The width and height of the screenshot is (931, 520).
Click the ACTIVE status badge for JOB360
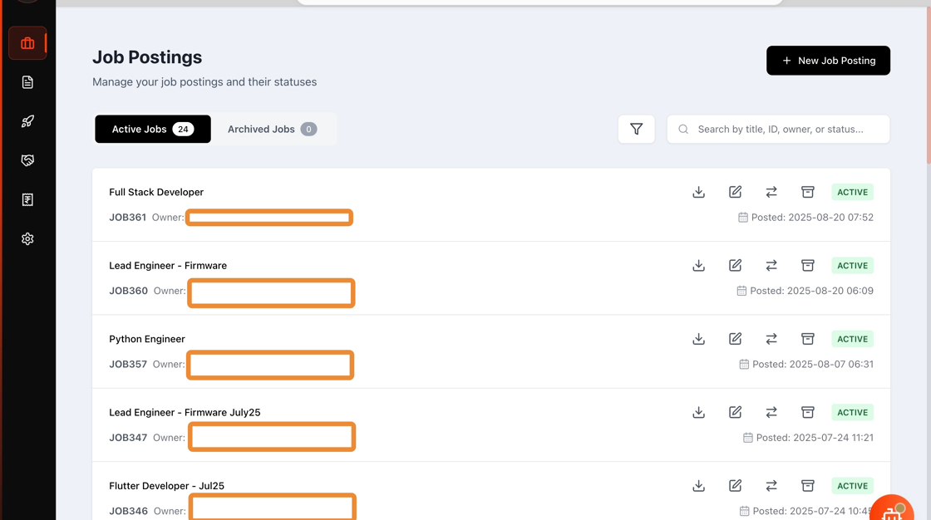coord(852,266)
